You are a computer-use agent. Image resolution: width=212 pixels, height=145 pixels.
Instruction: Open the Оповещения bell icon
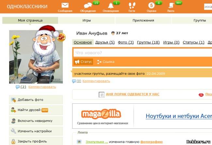[x=111, y=6]
